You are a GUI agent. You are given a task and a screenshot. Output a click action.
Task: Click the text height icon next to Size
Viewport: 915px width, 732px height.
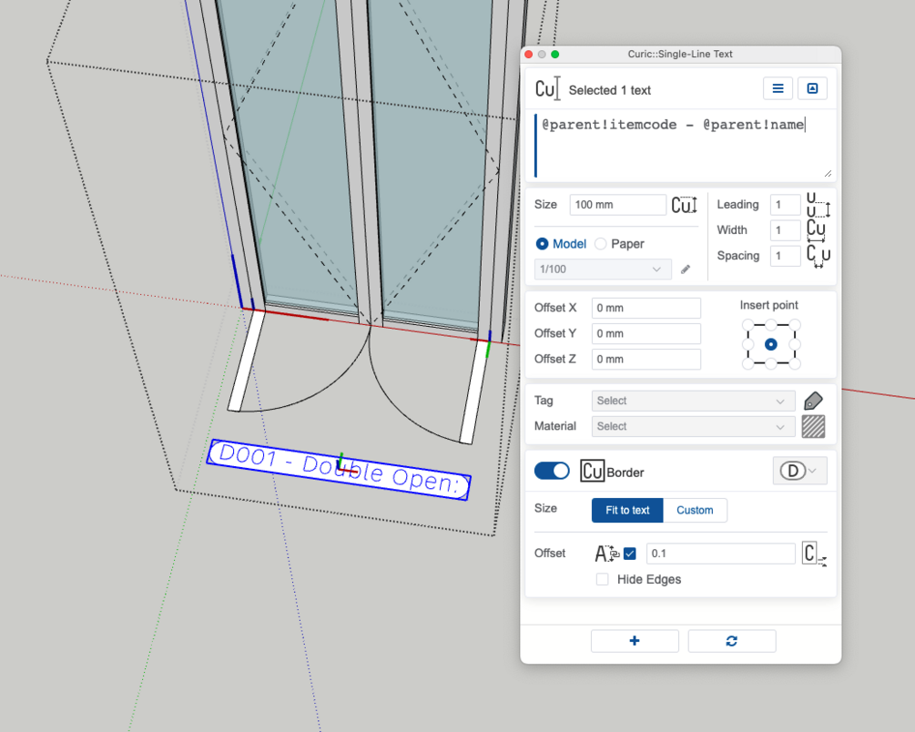pyautogui.click(x=684, y=205)
